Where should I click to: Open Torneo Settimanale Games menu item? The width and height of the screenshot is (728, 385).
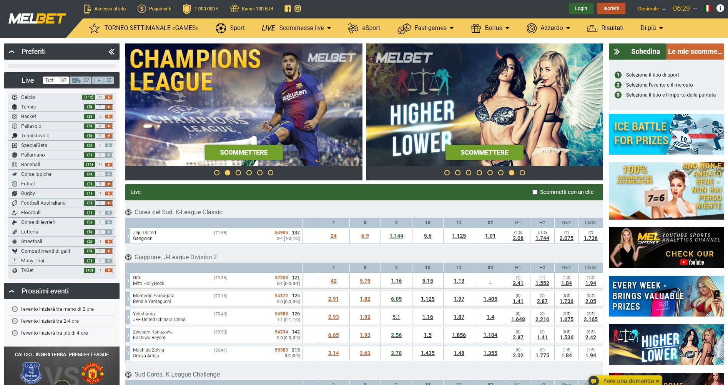click(144, 28)
